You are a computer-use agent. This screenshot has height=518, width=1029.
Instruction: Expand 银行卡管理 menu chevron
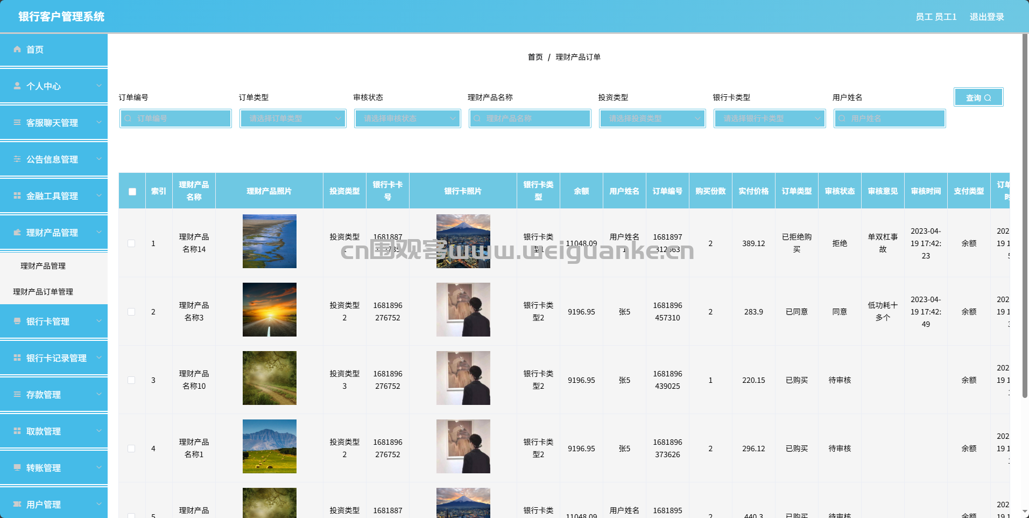coord(99,321)
